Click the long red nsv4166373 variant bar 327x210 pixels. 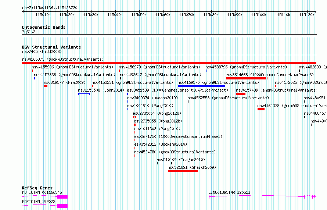169,63
